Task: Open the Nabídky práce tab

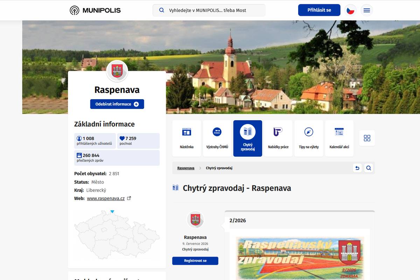Action: point(278,138)
